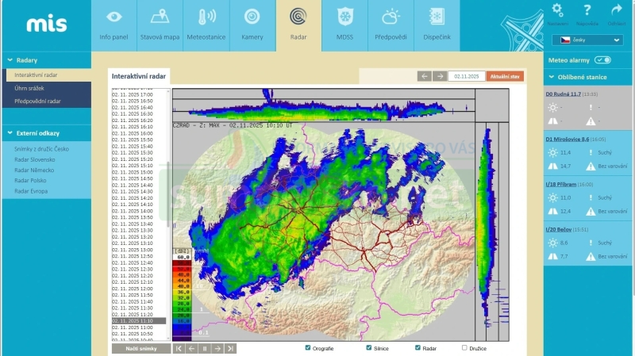Open the Info panel eye icon
Screen dimensions: 635x356
coord(114,17)
